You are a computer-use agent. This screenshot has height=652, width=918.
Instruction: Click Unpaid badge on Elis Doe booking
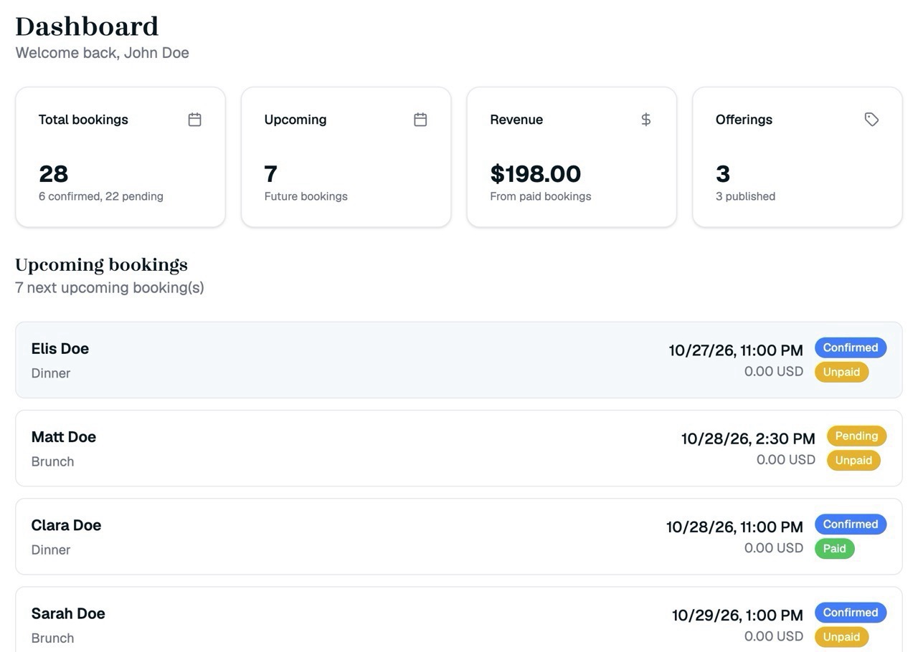point(841,372)
